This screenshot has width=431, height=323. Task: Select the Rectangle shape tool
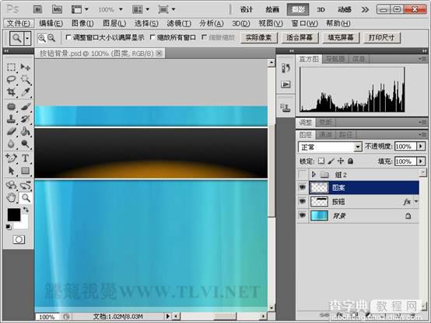click(26, 171)
